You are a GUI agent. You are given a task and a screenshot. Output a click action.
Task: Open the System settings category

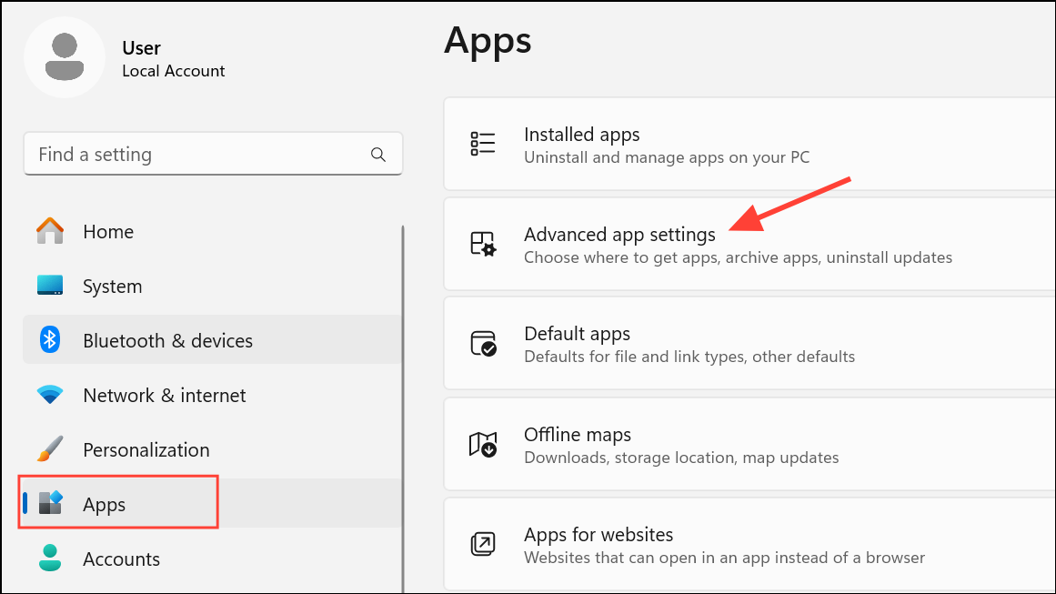[112, 287]
